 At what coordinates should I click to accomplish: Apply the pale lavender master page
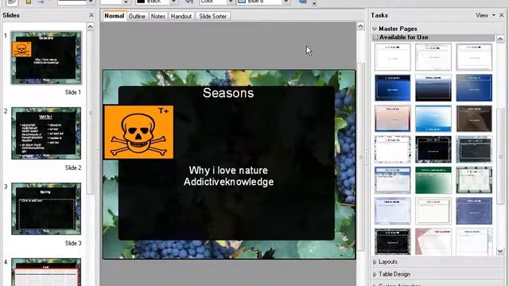(x=392, y=211)
